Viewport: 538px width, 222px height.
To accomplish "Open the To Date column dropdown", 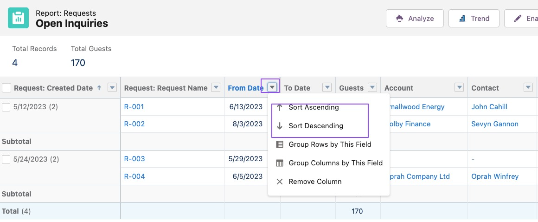I will pos(327,88).
